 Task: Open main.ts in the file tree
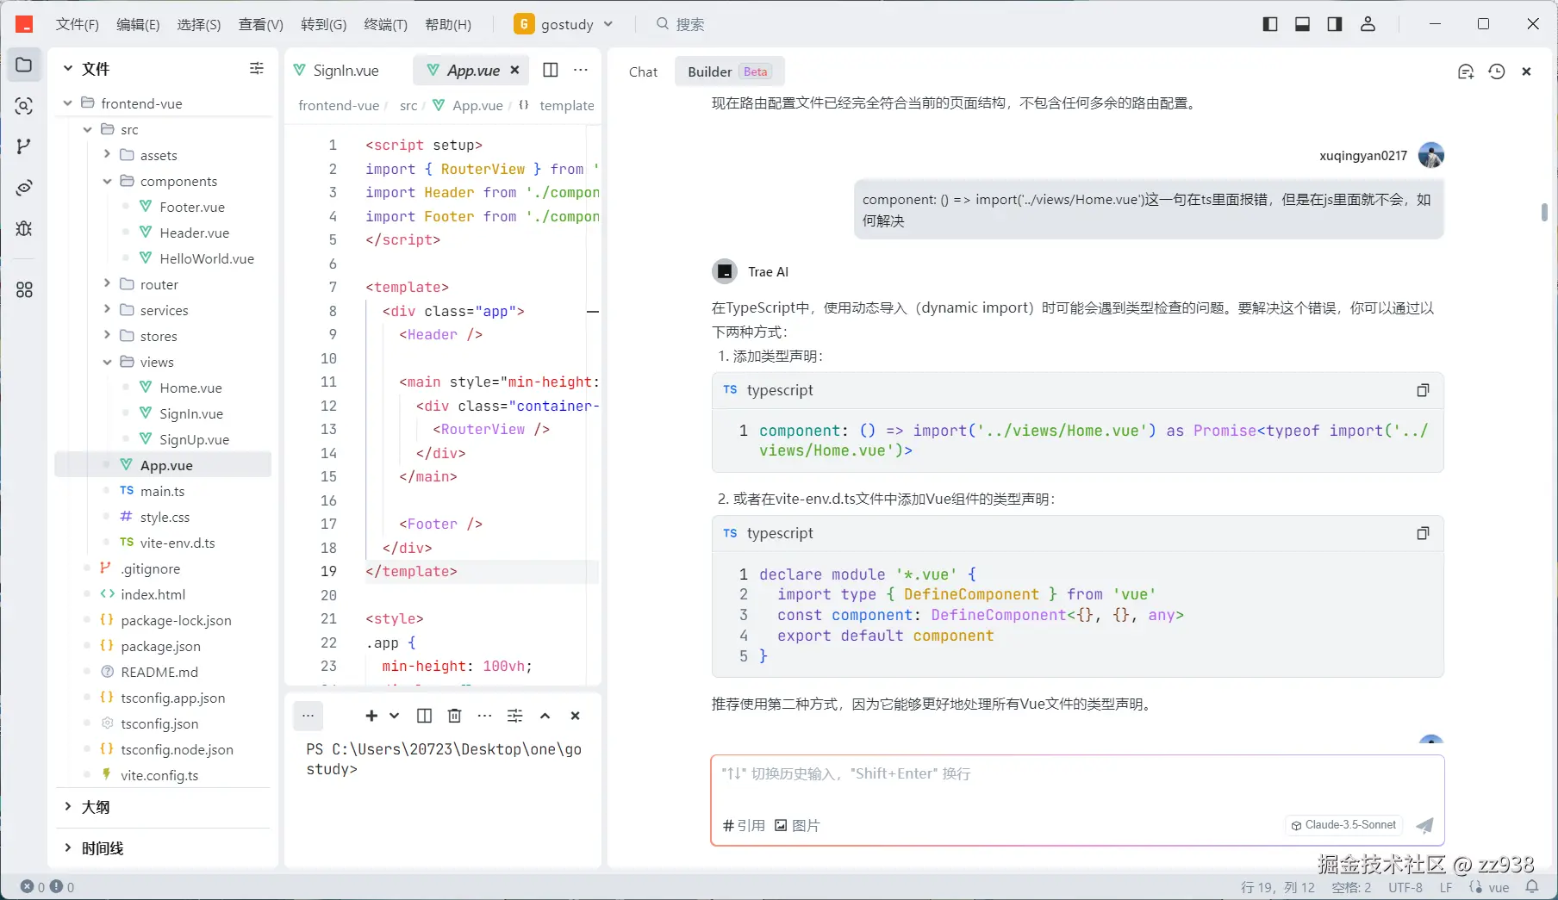point(162,491)
